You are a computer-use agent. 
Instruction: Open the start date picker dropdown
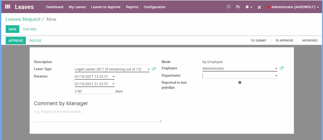point(113,77)
